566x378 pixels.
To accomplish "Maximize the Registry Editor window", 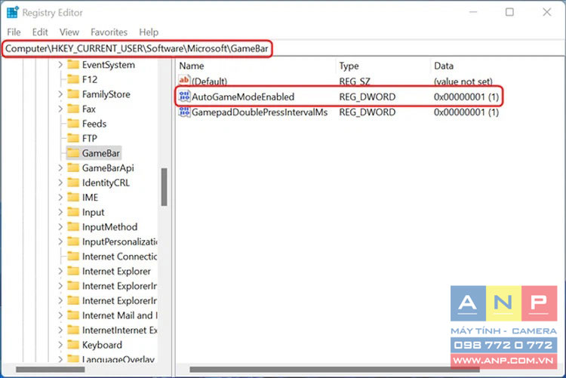I will pos(509,12).
